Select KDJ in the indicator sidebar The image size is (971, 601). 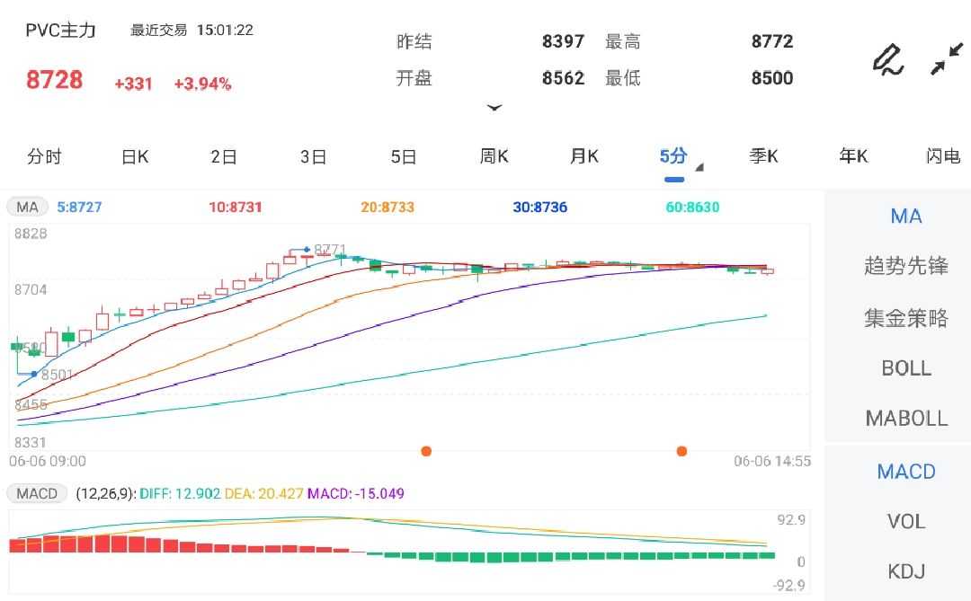[907, 571]
